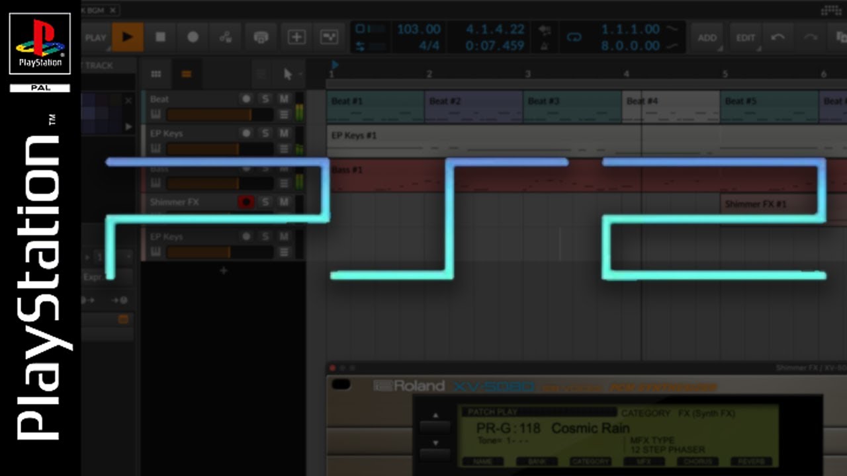Click the automation curve box icon in transport

(329, 37)
